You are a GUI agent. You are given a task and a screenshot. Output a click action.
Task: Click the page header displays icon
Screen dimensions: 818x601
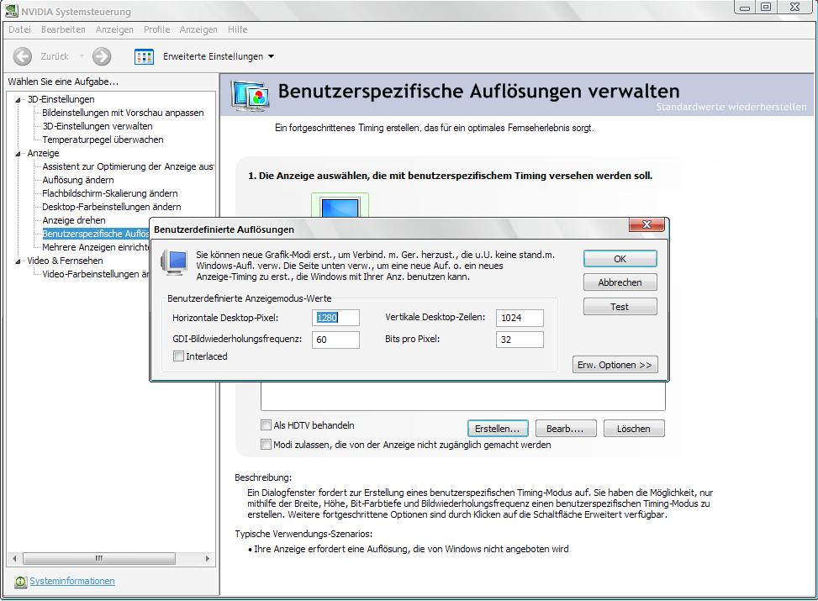pos(251,97)
